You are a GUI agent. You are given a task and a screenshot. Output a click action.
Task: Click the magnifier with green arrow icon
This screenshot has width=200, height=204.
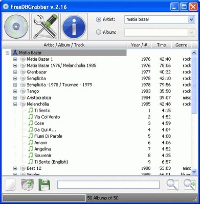click(190, 185)
